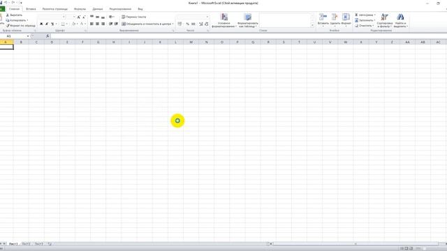Open the Review (Рецензирование) ribbon tab
Image resolution: width=447 pixels, height=251 pixels.
click(120, 9)
